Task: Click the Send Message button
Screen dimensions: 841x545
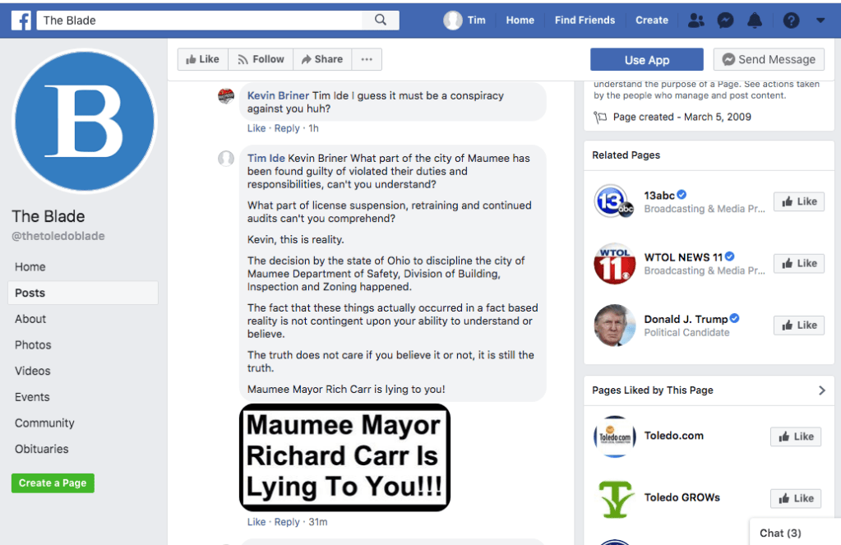Action: click(x=769, y=59)
